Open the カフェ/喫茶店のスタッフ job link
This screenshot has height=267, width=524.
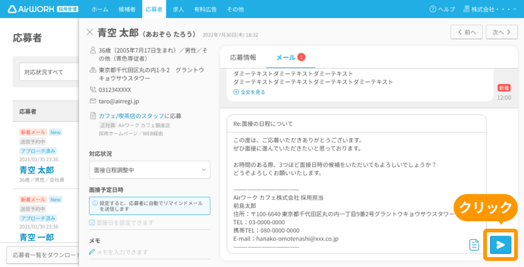[132, 116]
